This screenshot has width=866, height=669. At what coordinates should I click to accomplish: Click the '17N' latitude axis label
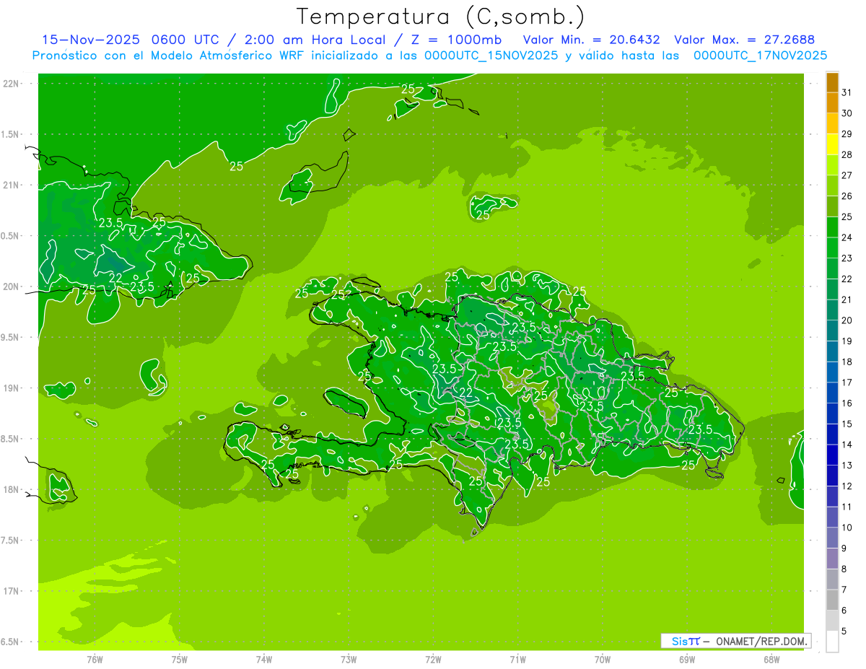(11, 591)
